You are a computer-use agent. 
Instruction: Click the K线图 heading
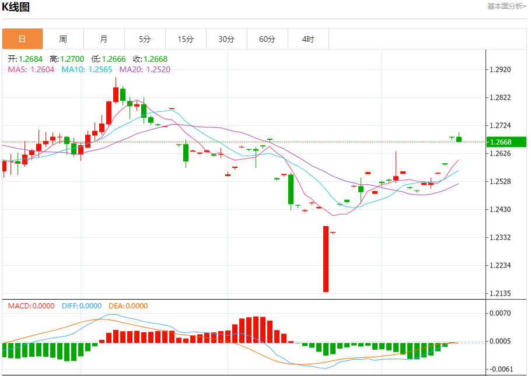[16, 7]
